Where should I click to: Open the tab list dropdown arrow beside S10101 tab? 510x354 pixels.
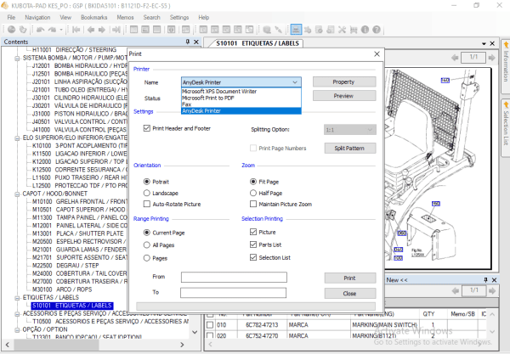(x=484, y=43)
